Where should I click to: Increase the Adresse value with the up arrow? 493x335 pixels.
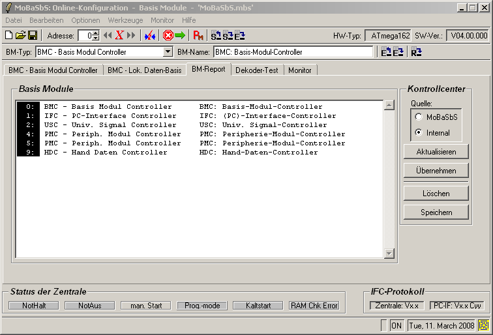coord(97,33)
